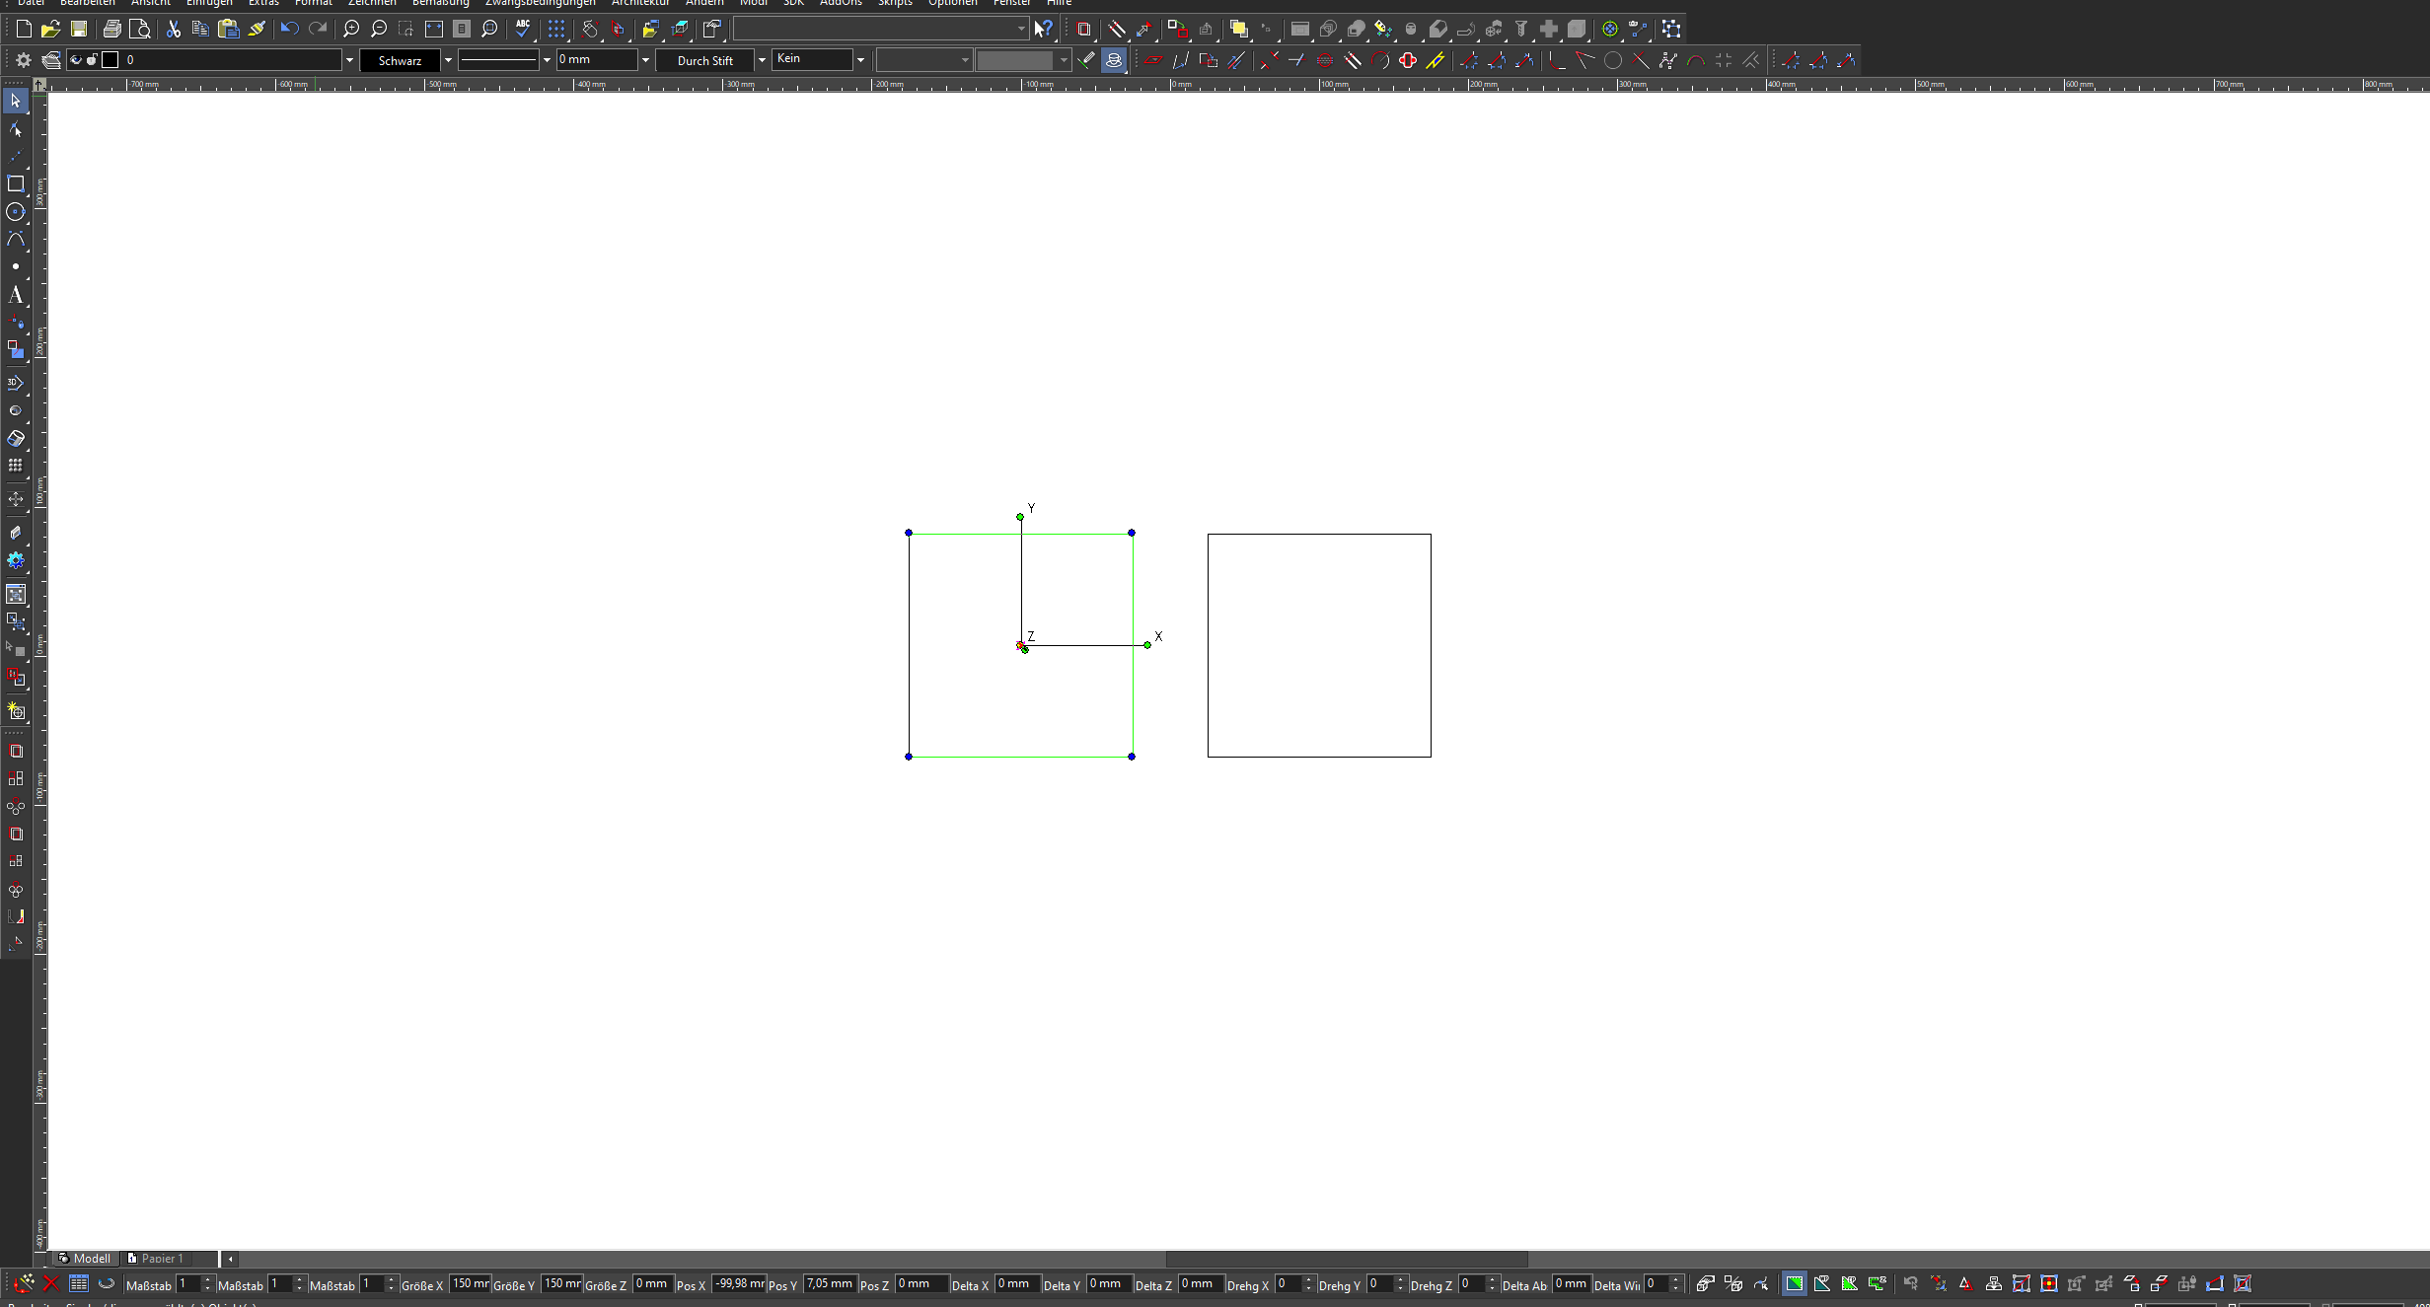Select the arrow Select tool
The height and width of the screenshot is (1307, 2430).
pos(16,101)
